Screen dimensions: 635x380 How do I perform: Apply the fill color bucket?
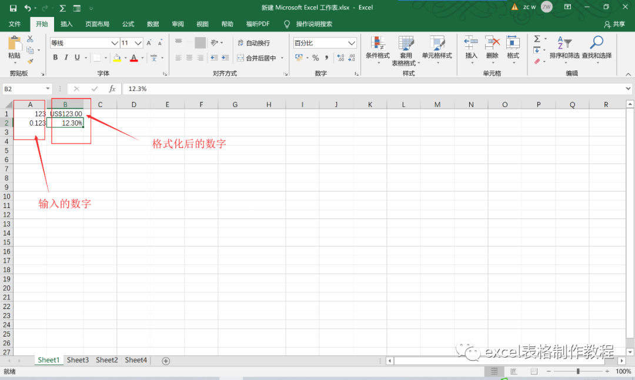(x=117, y=58)
